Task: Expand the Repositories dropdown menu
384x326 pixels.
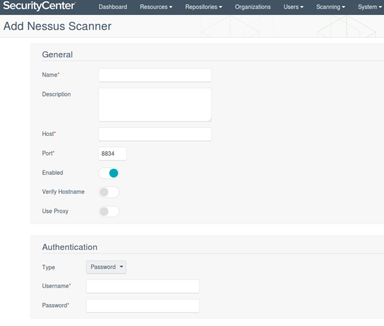Action: [203, 7]
